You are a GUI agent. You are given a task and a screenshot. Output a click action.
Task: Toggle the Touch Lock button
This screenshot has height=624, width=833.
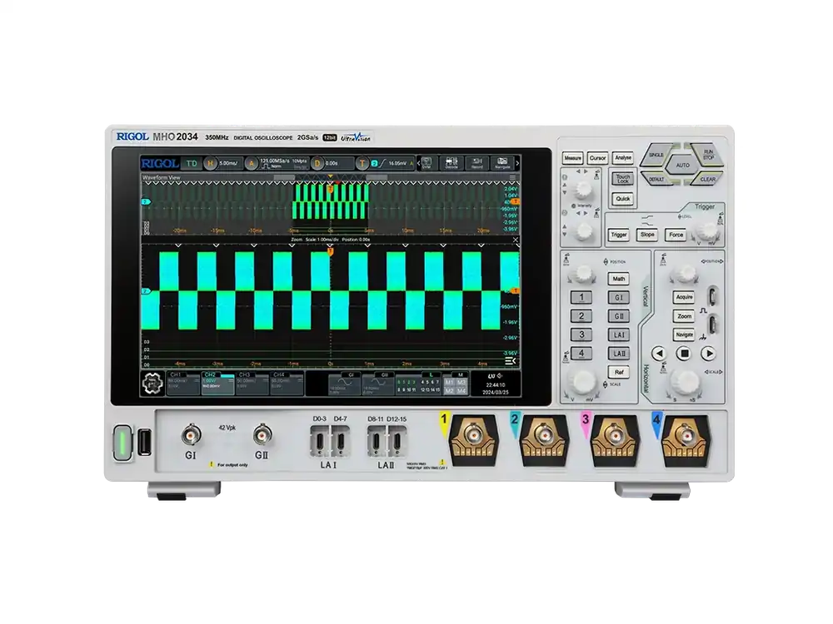pos(622,179)
